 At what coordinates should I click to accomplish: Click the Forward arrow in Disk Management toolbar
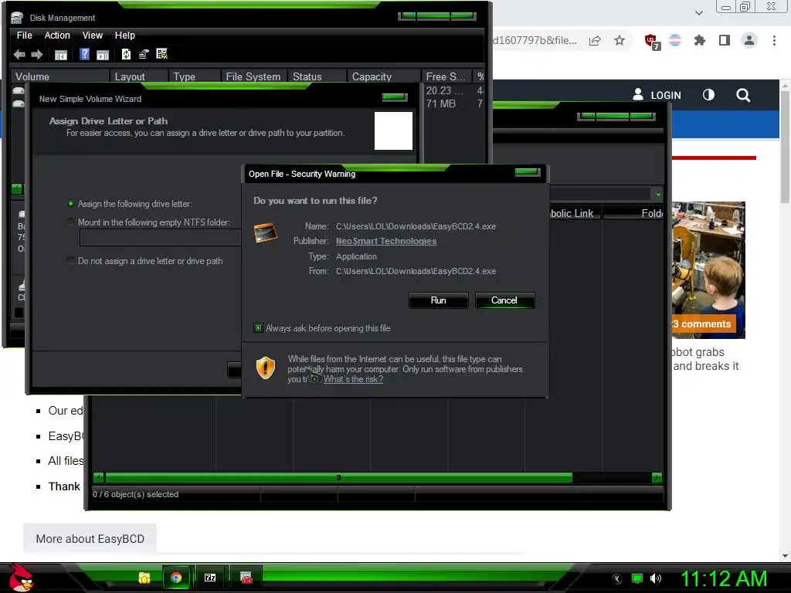(x=37, y=55)
